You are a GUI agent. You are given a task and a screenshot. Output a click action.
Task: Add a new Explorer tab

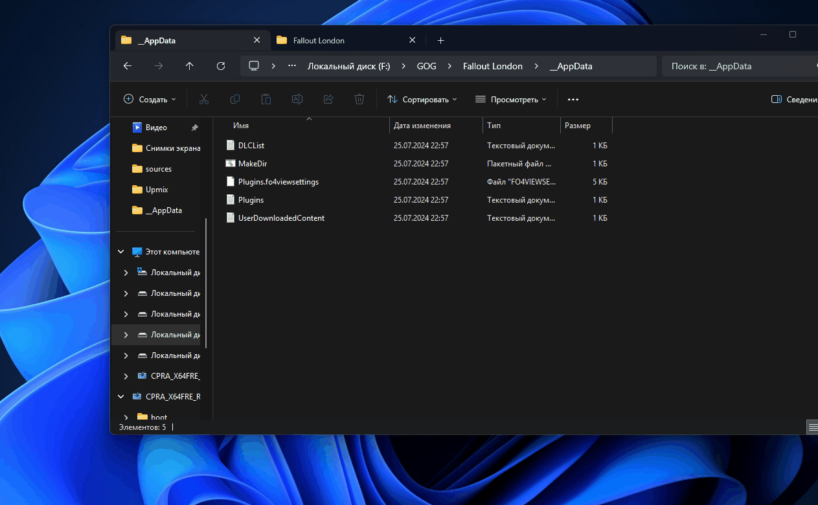(441, 40)
